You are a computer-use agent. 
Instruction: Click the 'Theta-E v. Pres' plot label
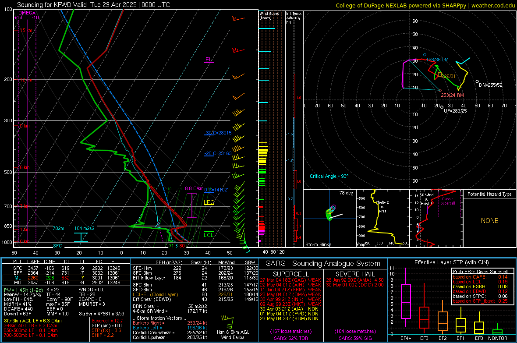382,206
